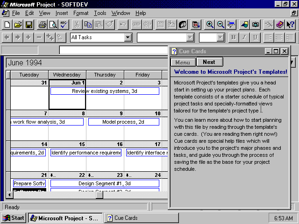Click the Cut scissors icon

point(77,24)
